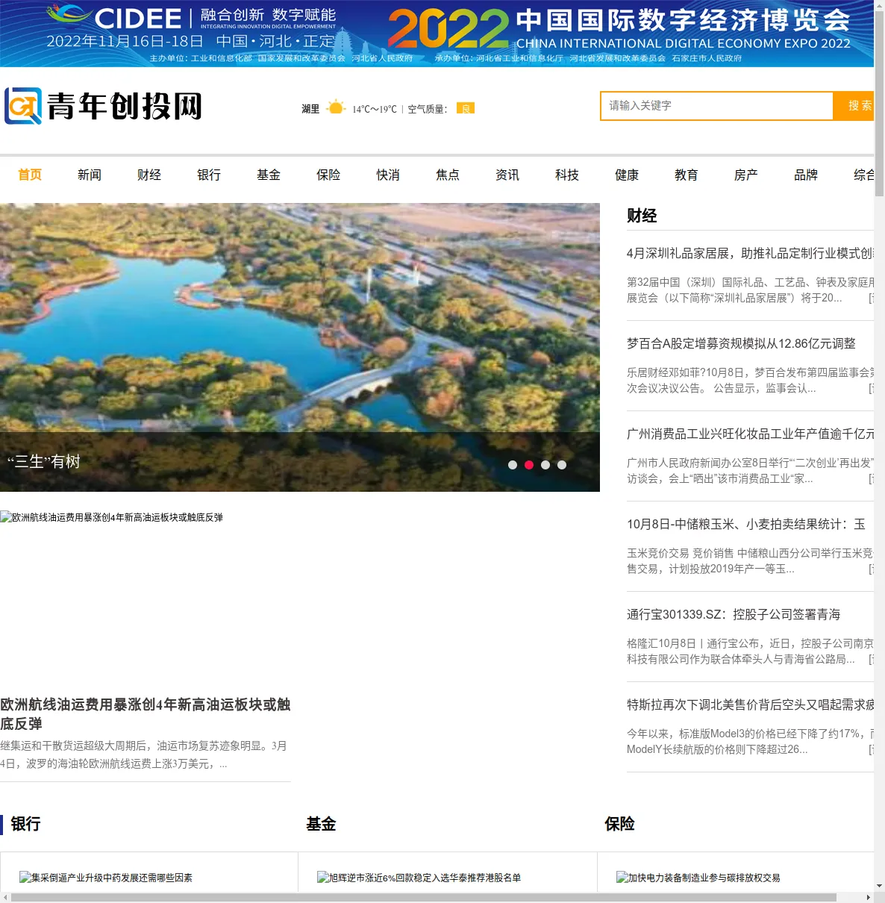This screenshot has height=903, width=885.
Task: Open the 新闻 nav section
Action: (x=90, y=175)
